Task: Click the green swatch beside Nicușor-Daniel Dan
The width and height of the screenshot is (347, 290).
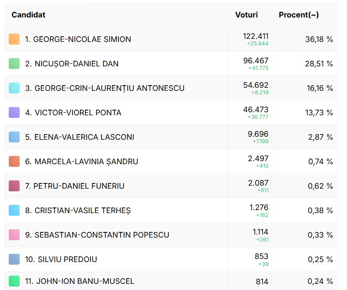Action: [x=14, y=64]
